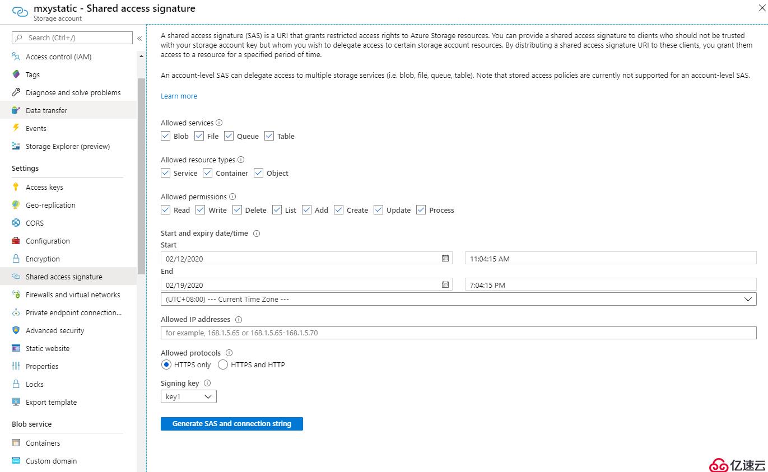Click the Geo-replication globe icon

(16, 205)
